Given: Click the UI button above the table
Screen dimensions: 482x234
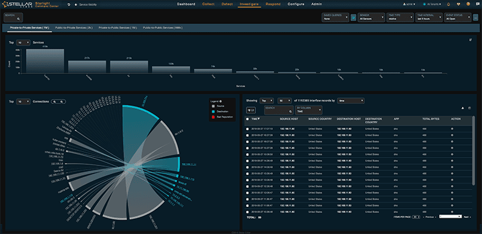Looking at the screenshot, I should tap(251, 110).
